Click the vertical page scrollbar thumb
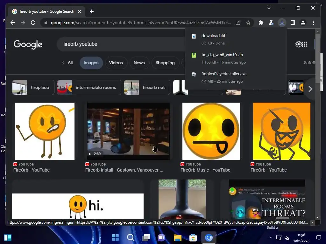The height and width of the screenshot is (244, 326). [317, 58]
